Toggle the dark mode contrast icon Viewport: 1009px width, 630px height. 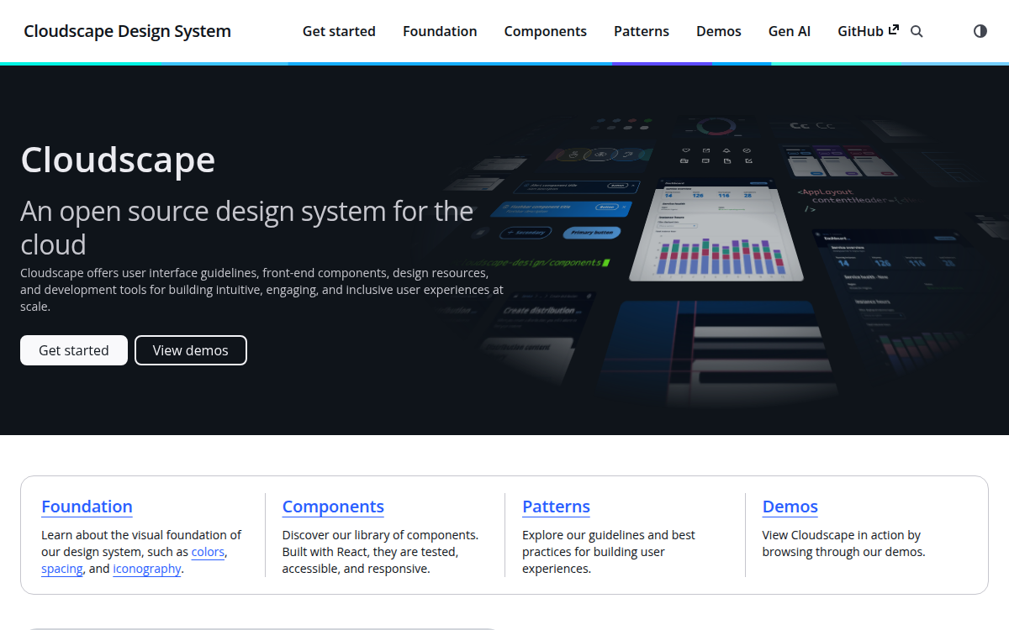coord(980,31)
